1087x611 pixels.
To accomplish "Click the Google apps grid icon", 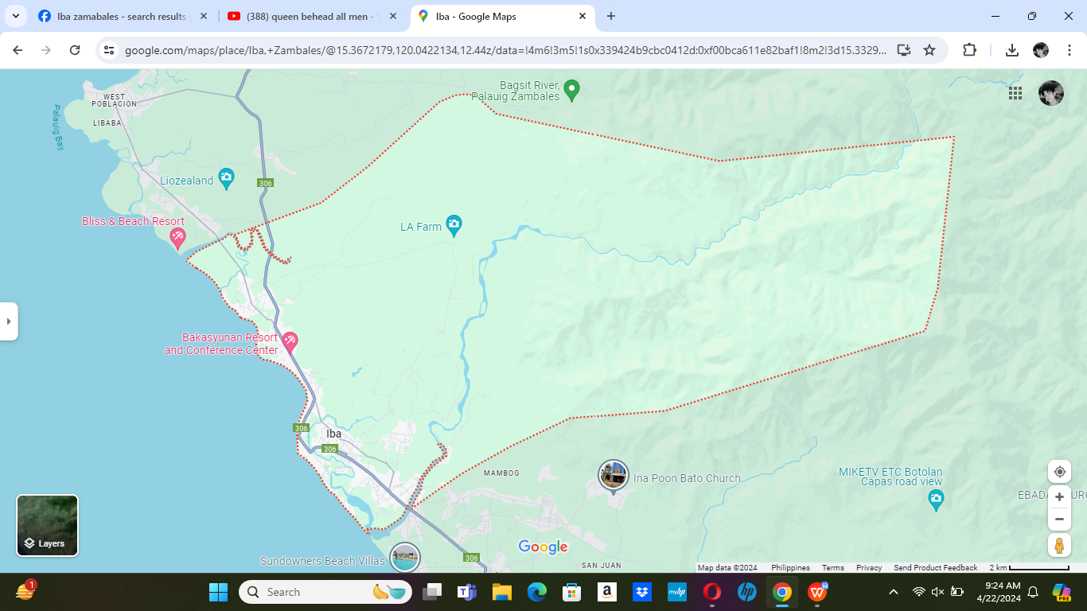I will (x=1015, y=93).
